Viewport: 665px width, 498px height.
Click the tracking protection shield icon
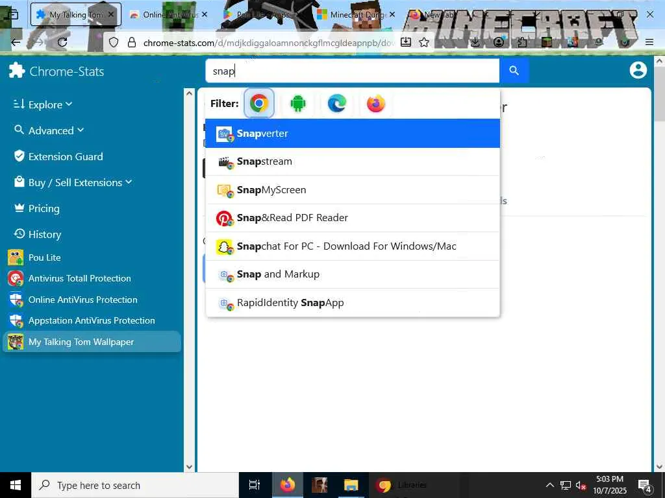(x=114, y=42)
